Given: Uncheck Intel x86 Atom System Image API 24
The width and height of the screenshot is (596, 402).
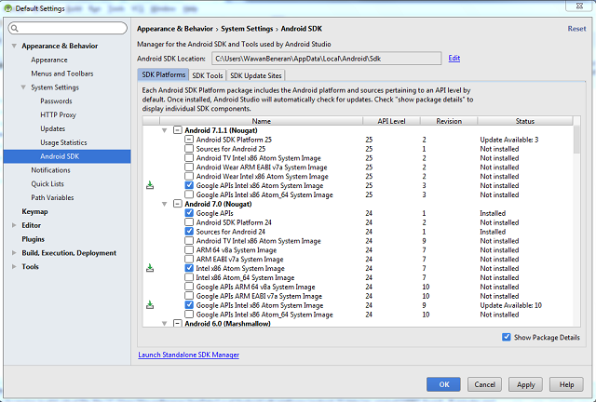Looking at the screenshot, I should coord(189,268).
